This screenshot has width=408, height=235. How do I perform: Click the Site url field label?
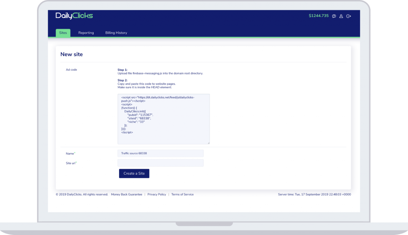[x=71, y=163]
